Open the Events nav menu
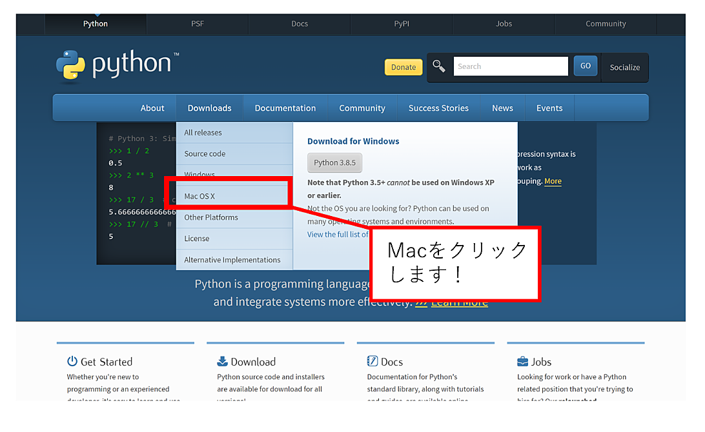This screenshot has height=432, width=705. [549, 108]
